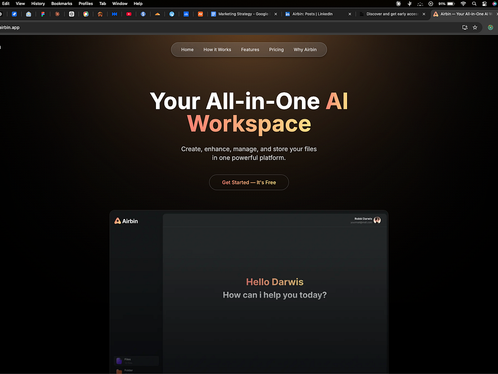Close the Marketing Strategy tab

(276, 14)
